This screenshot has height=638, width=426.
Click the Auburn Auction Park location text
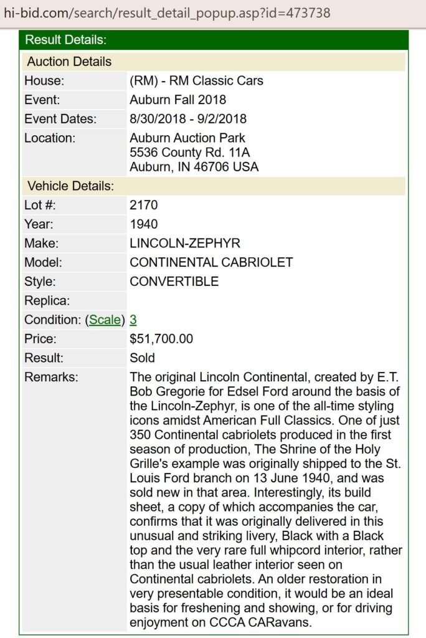click(x=187, y=138)
